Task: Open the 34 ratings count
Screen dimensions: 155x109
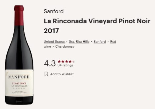Action: coord(65,65)
